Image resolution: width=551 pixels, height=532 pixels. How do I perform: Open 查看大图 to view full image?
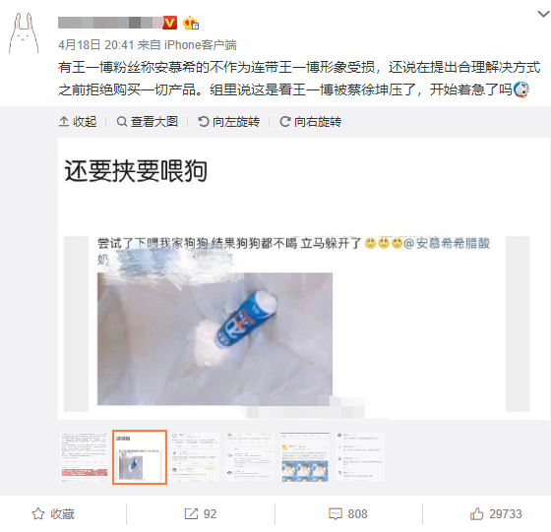pos(148,122)
